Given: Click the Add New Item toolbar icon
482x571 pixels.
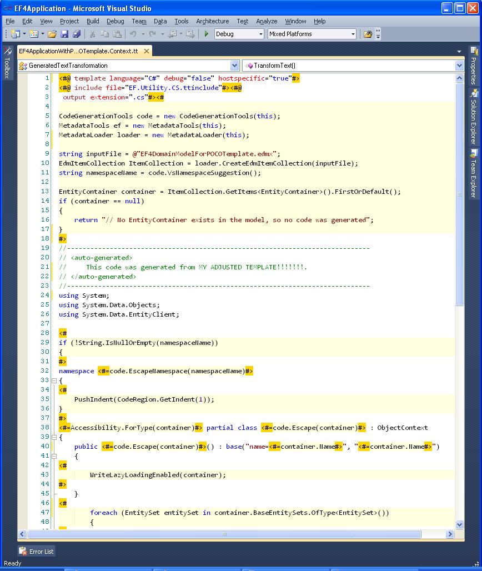Looking at the screenshot, I should pyautogui.click(x=34, y=34).
